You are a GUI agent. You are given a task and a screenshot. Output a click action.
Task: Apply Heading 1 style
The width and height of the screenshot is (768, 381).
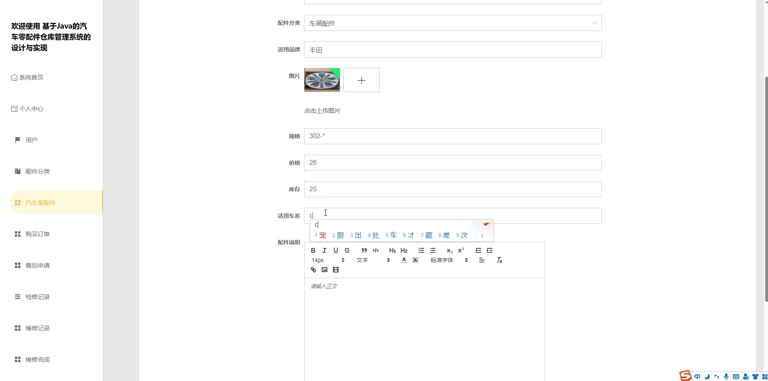392,250
